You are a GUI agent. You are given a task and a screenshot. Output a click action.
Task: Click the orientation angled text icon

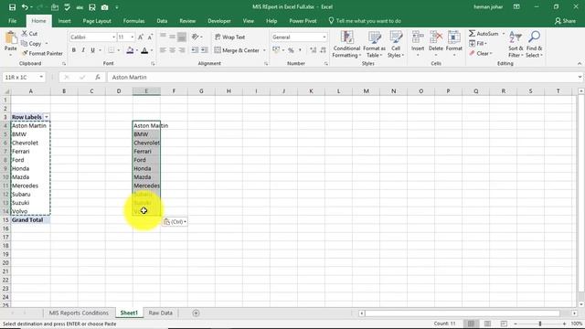tap(195, 37)
